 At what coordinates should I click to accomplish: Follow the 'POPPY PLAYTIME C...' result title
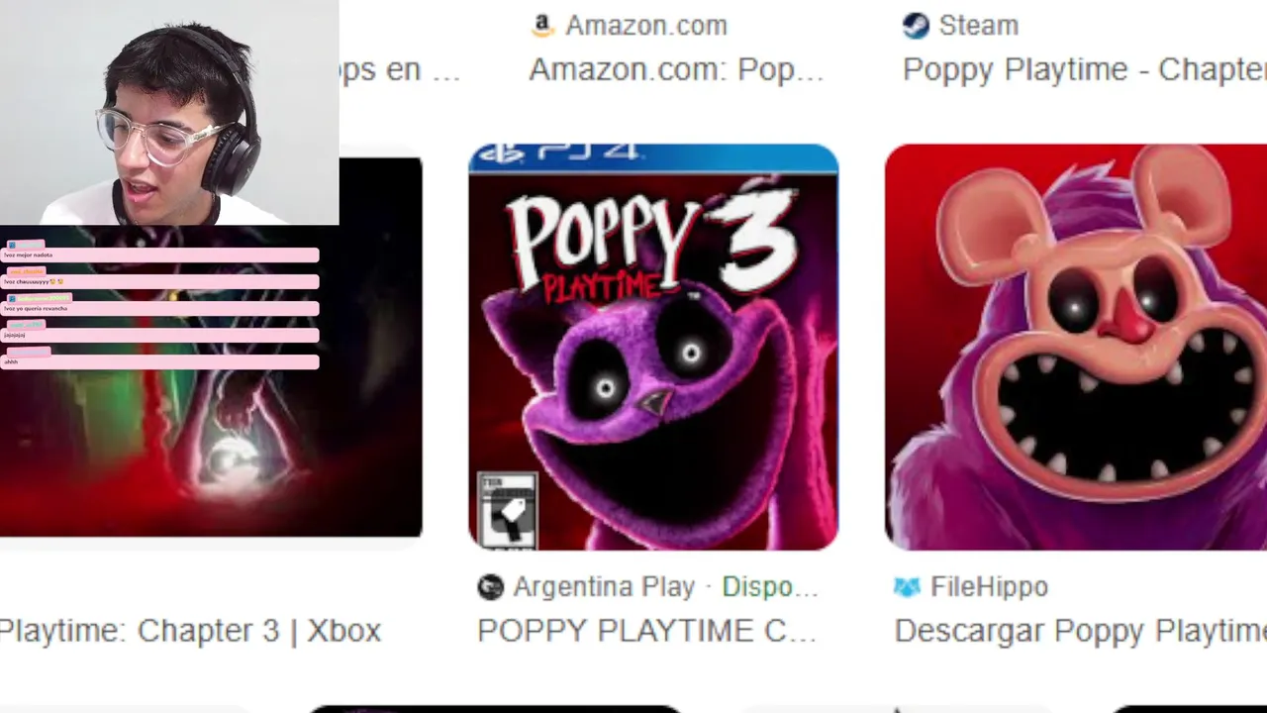pyautogui.click(x=647, y=631)
